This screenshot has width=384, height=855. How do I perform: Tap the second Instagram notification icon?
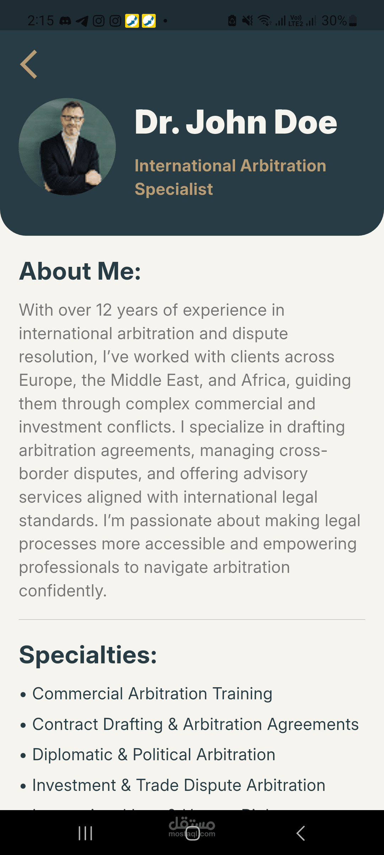pos(115,21)
